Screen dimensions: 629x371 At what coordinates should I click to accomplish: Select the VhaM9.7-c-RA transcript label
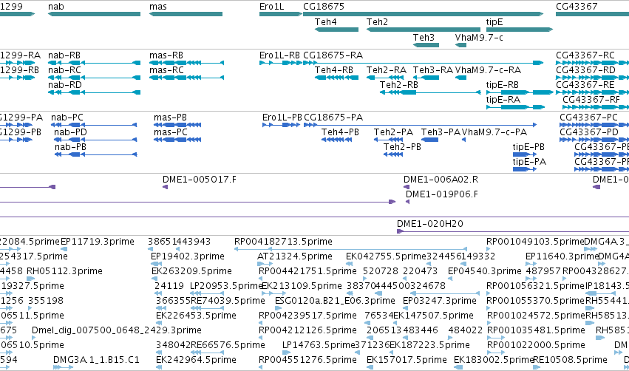(x=489, y=70)
